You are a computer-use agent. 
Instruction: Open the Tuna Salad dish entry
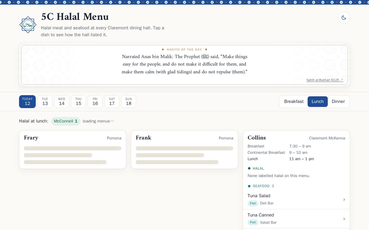[296, 200]
